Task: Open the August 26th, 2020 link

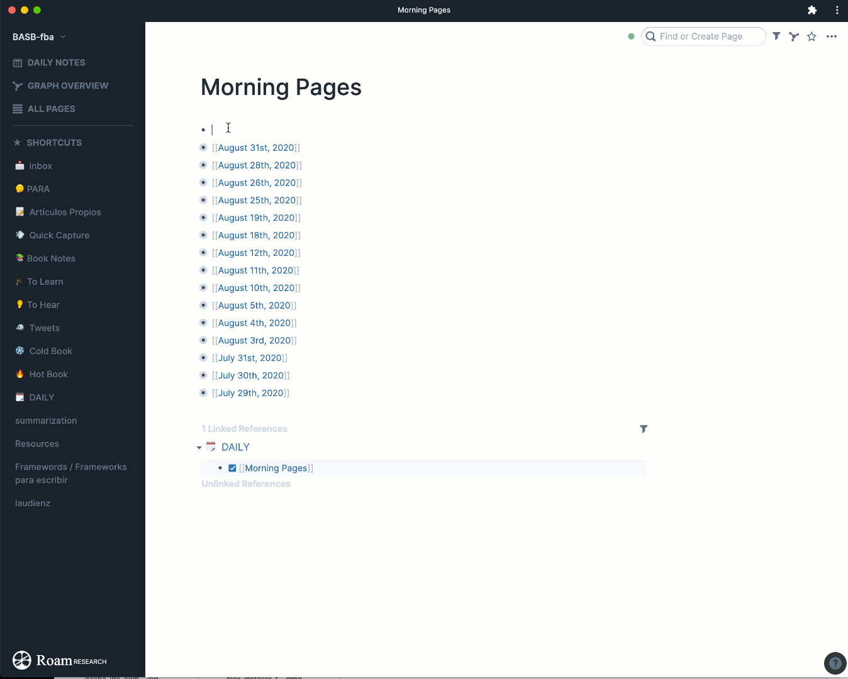Action: [257, 183]
